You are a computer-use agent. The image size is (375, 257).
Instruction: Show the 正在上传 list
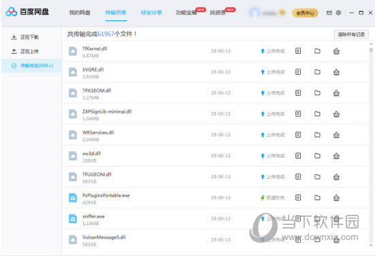point(25,51)
